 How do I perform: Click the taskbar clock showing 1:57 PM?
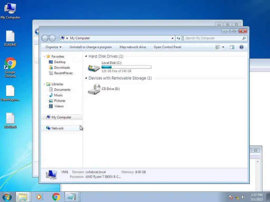click(x=257, y=197)
